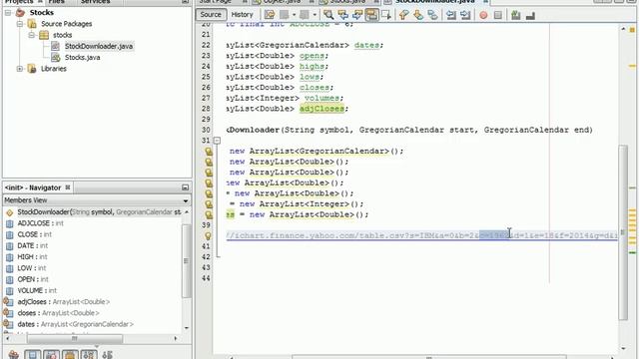Click Navigator scroll-right arrow
Screen dimensions: 639x359
(x=176, y=338)
